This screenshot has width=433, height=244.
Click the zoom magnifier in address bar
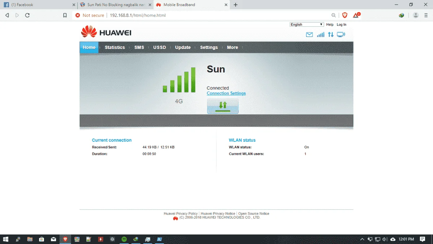coord(333,15)
